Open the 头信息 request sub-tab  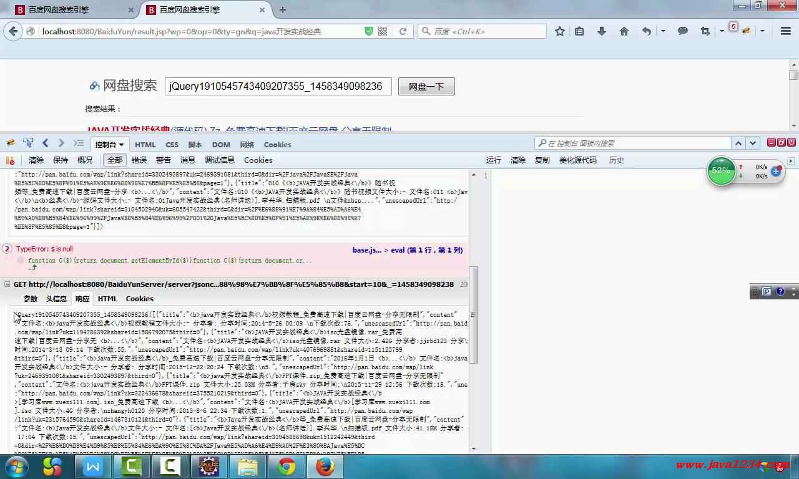click(56, 299)
